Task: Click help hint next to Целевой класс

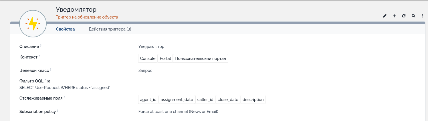Action: tap(51, 69)
